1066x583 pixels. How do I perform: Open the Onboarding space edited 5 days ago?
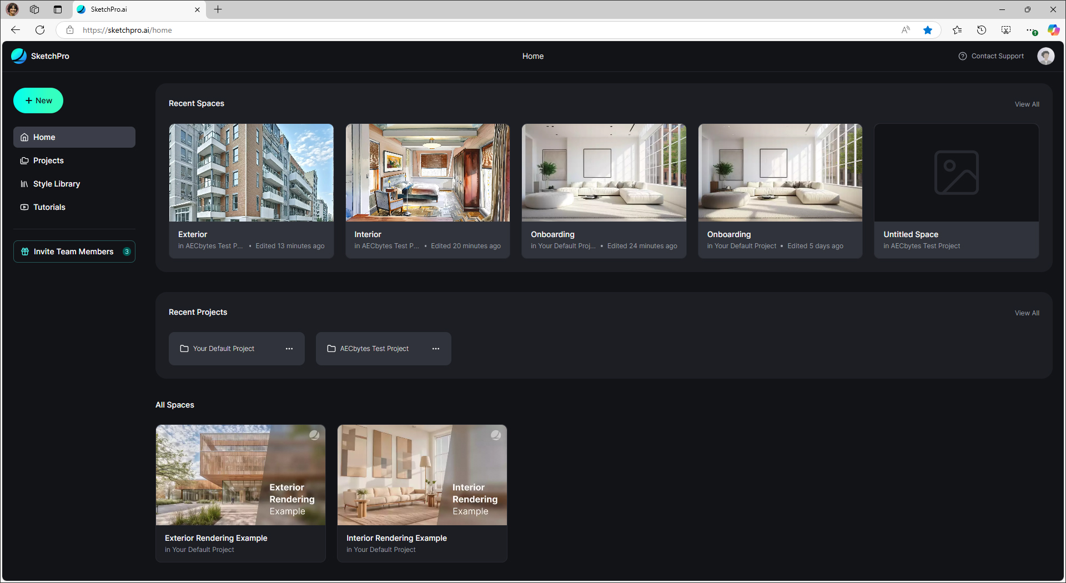tap(780, 173)
